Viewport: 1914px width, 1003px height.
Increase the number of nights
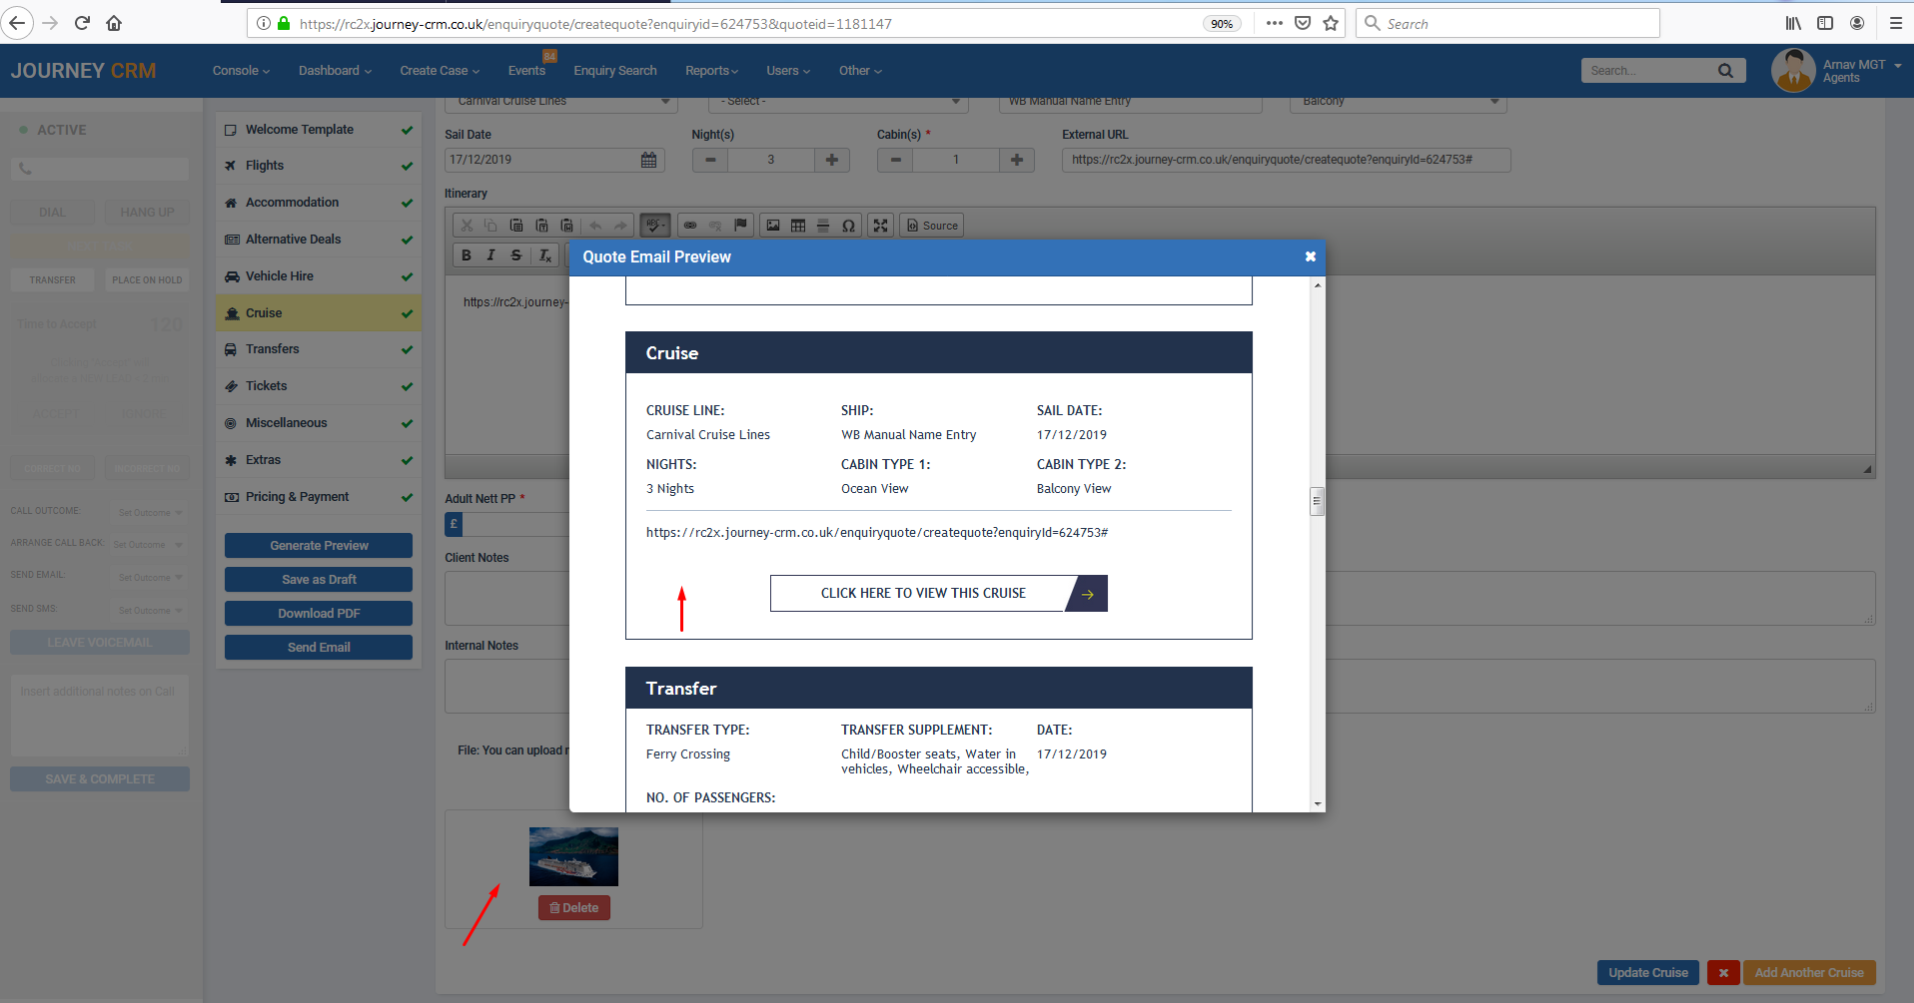[x=831, y=160]
